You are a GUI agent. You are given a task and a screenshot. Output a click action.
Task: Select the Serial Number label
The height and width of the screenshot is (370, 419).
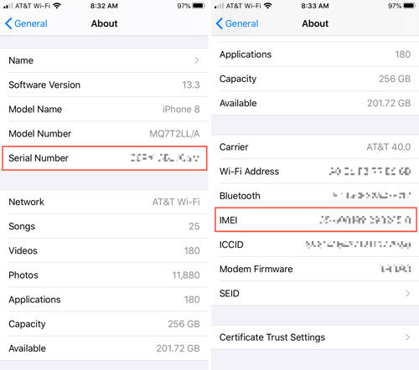pos(39,158)
